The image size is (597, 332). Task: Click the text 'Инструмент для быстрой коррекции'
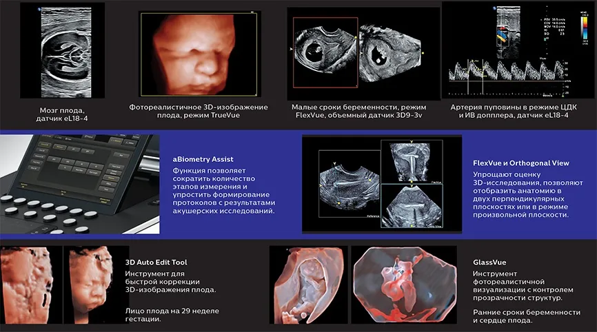(170, 282)
